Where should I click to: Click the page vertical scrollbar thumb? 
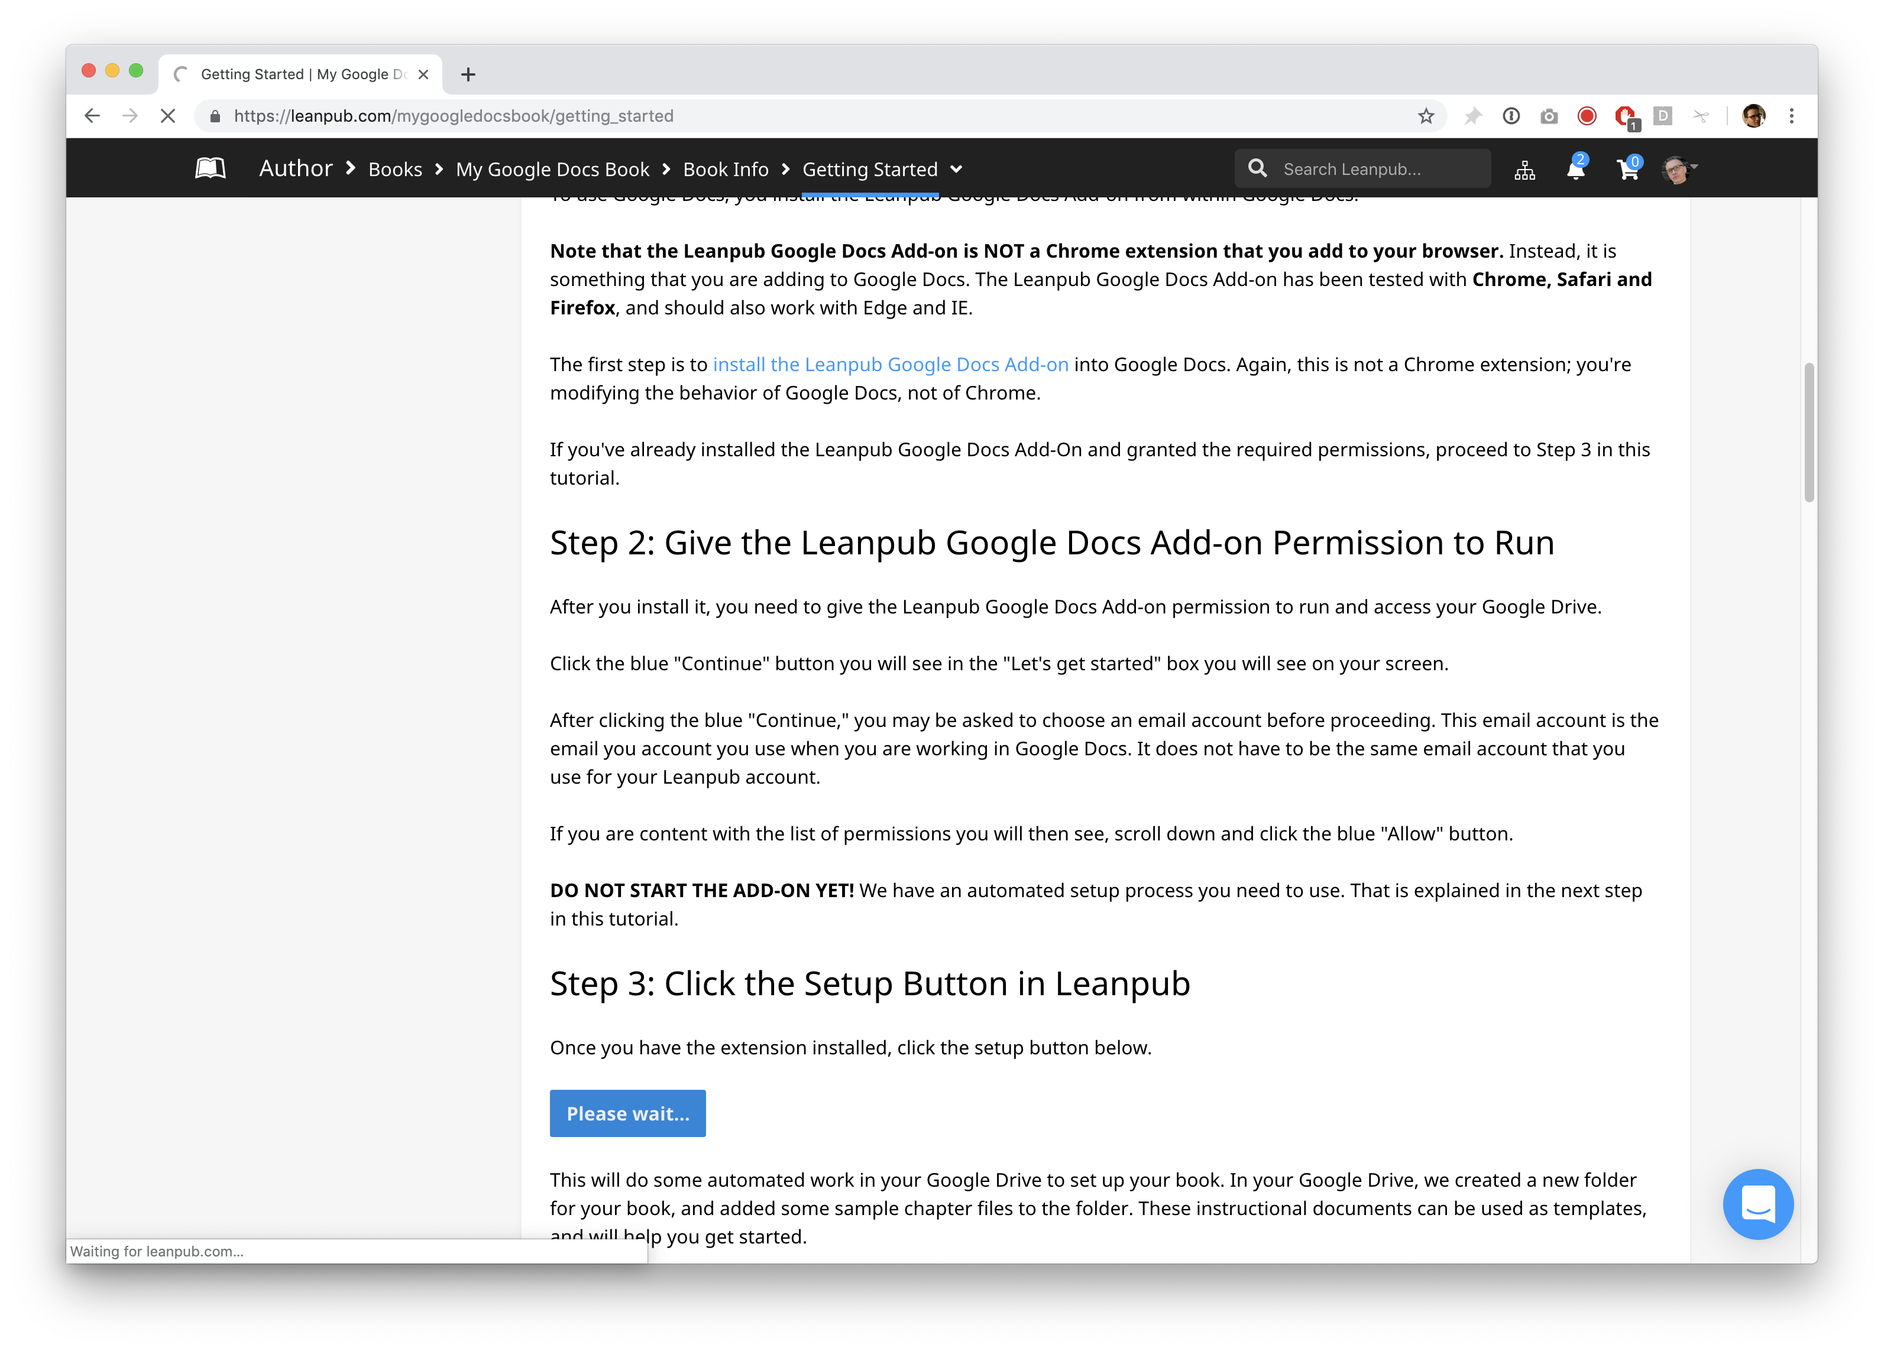point(1808,432)
